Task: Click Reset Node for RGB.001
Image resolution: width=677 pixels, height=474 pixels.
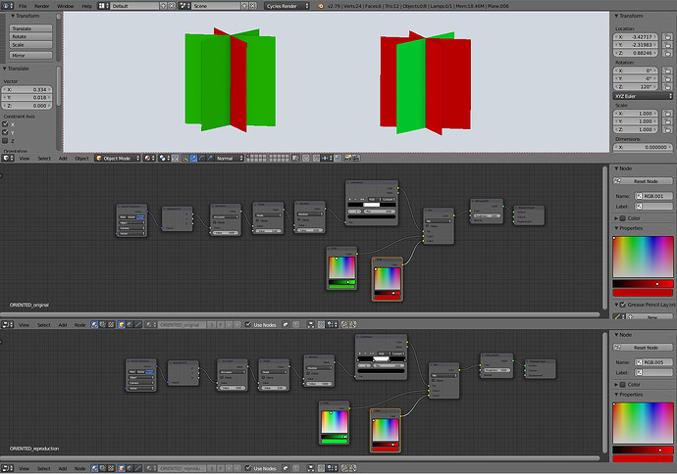Action: 643,181
